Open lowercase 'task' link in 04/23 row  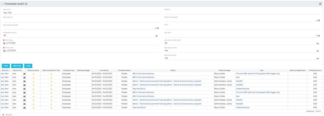pos(238,96)
